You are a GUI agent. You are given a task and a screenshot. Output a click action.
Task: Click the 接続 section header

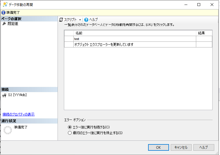click(29, 90)
